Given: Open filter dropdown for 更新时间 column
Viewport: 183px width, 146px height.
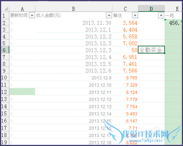Looking at the screenshot, I should pos(32,15).
